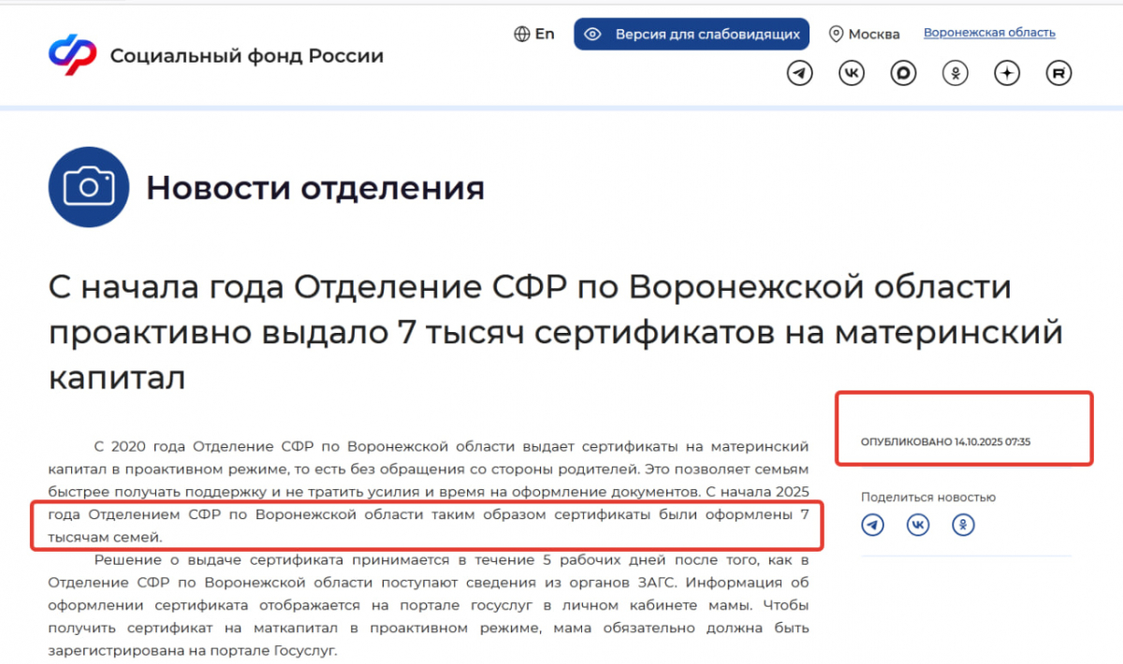Open the Москва location selector
Image resolution: width=1123 pixels, height=664 pixels.
[x=864, y=35]
